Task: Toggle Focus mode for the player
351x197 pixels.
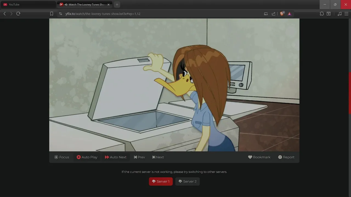Action: click(62, 157)
